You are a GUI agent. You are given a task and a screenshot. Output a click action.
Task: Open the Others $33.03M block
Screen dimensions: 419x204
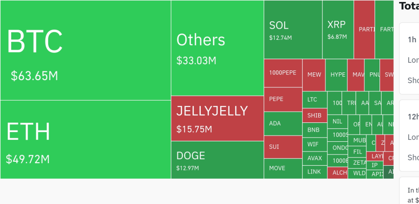click(217, 48)
